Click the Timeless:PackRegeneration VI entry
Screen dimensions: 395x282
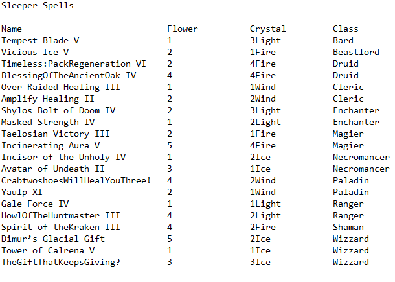pos(74,64)
